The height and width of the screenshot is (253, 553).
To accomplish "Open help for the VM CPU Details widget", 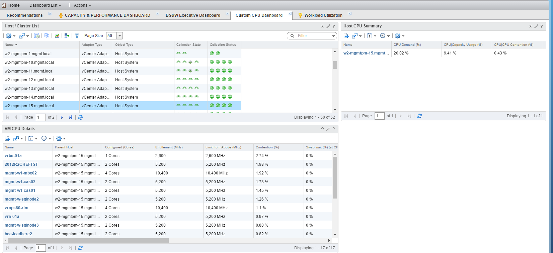I will click(334, 129).
